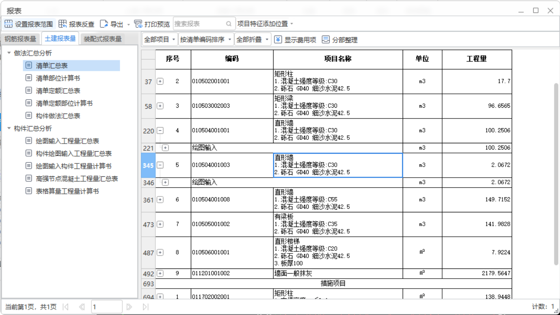The height and width of the screenshot is (315, 560).
Task: Expand row 487 直形楼梯 plus box
Action: coord(160,253)
